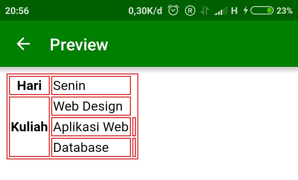298x180 pixels.
Task: Tap the 23% battery percentage text
Action: 284,11
